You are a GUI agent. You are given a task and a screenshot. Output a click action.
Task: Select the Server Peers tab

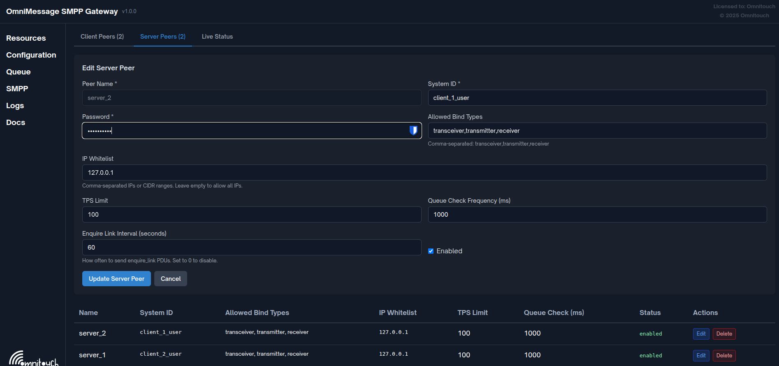(163, 37)
